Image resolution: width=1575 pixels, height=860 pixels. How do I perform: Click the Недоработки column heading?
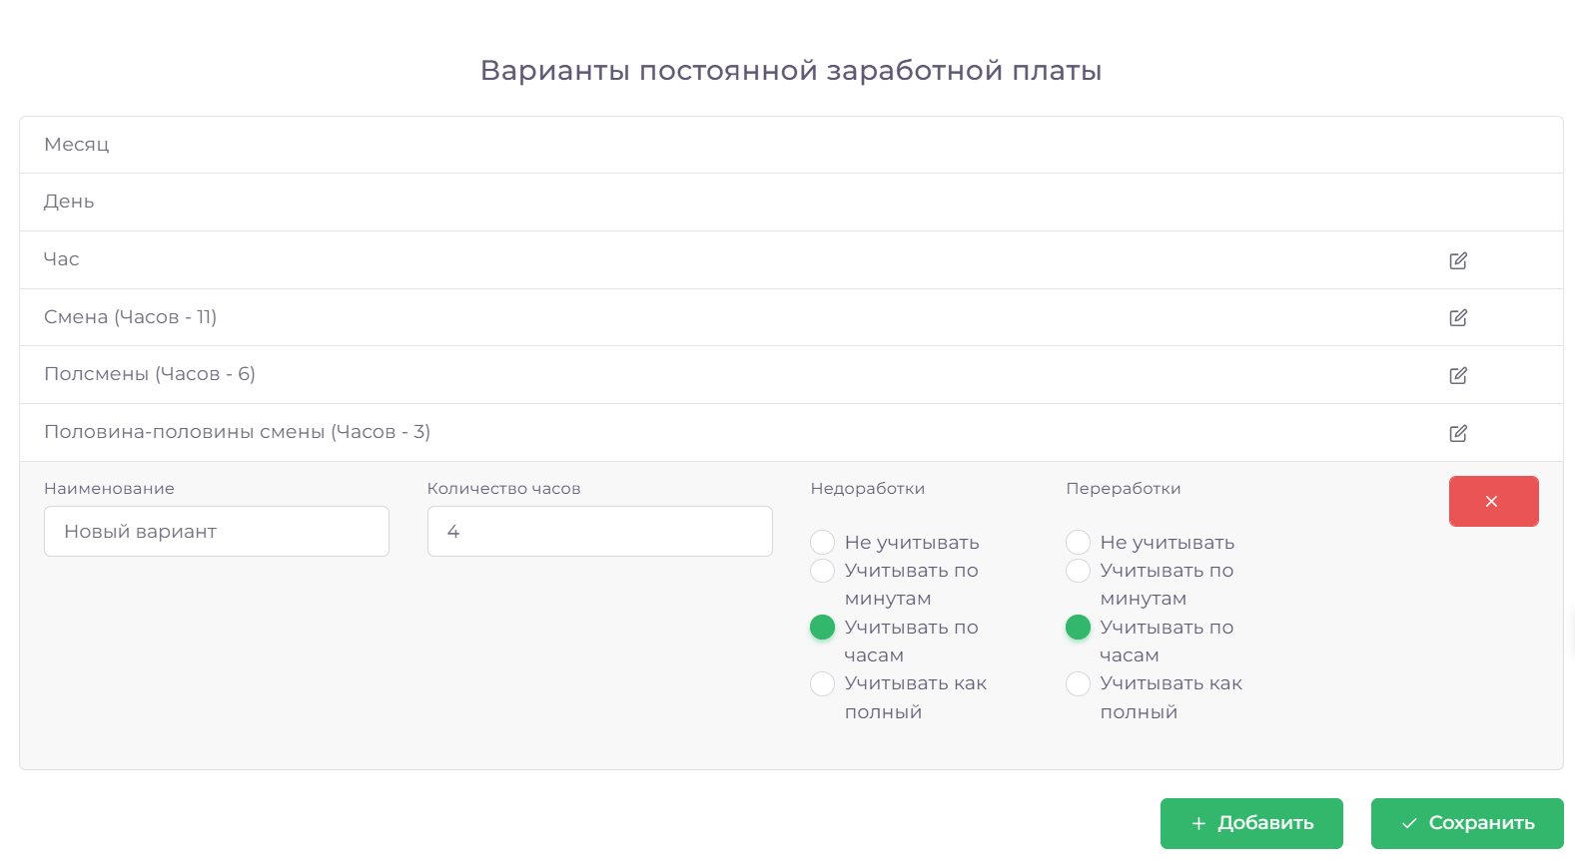pos(868,488)
